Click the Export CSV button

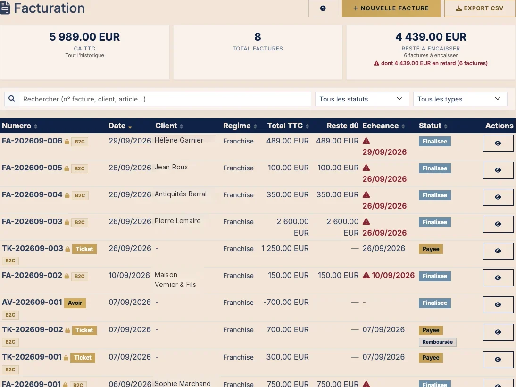coord(480,8)
